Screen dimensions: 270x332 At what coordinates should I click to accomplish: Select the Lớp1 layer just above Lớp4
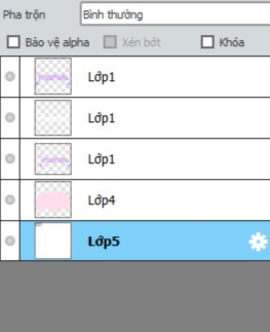click(145, 159)
